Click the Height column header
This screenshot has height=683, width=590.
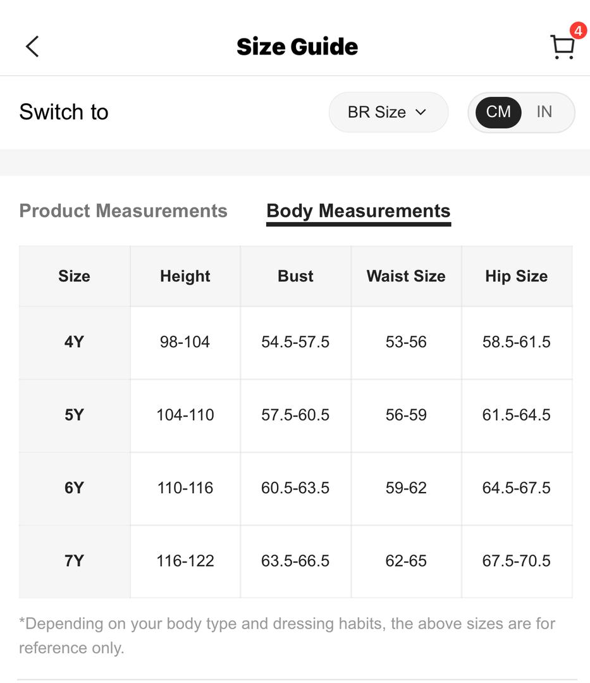point(185,276)
